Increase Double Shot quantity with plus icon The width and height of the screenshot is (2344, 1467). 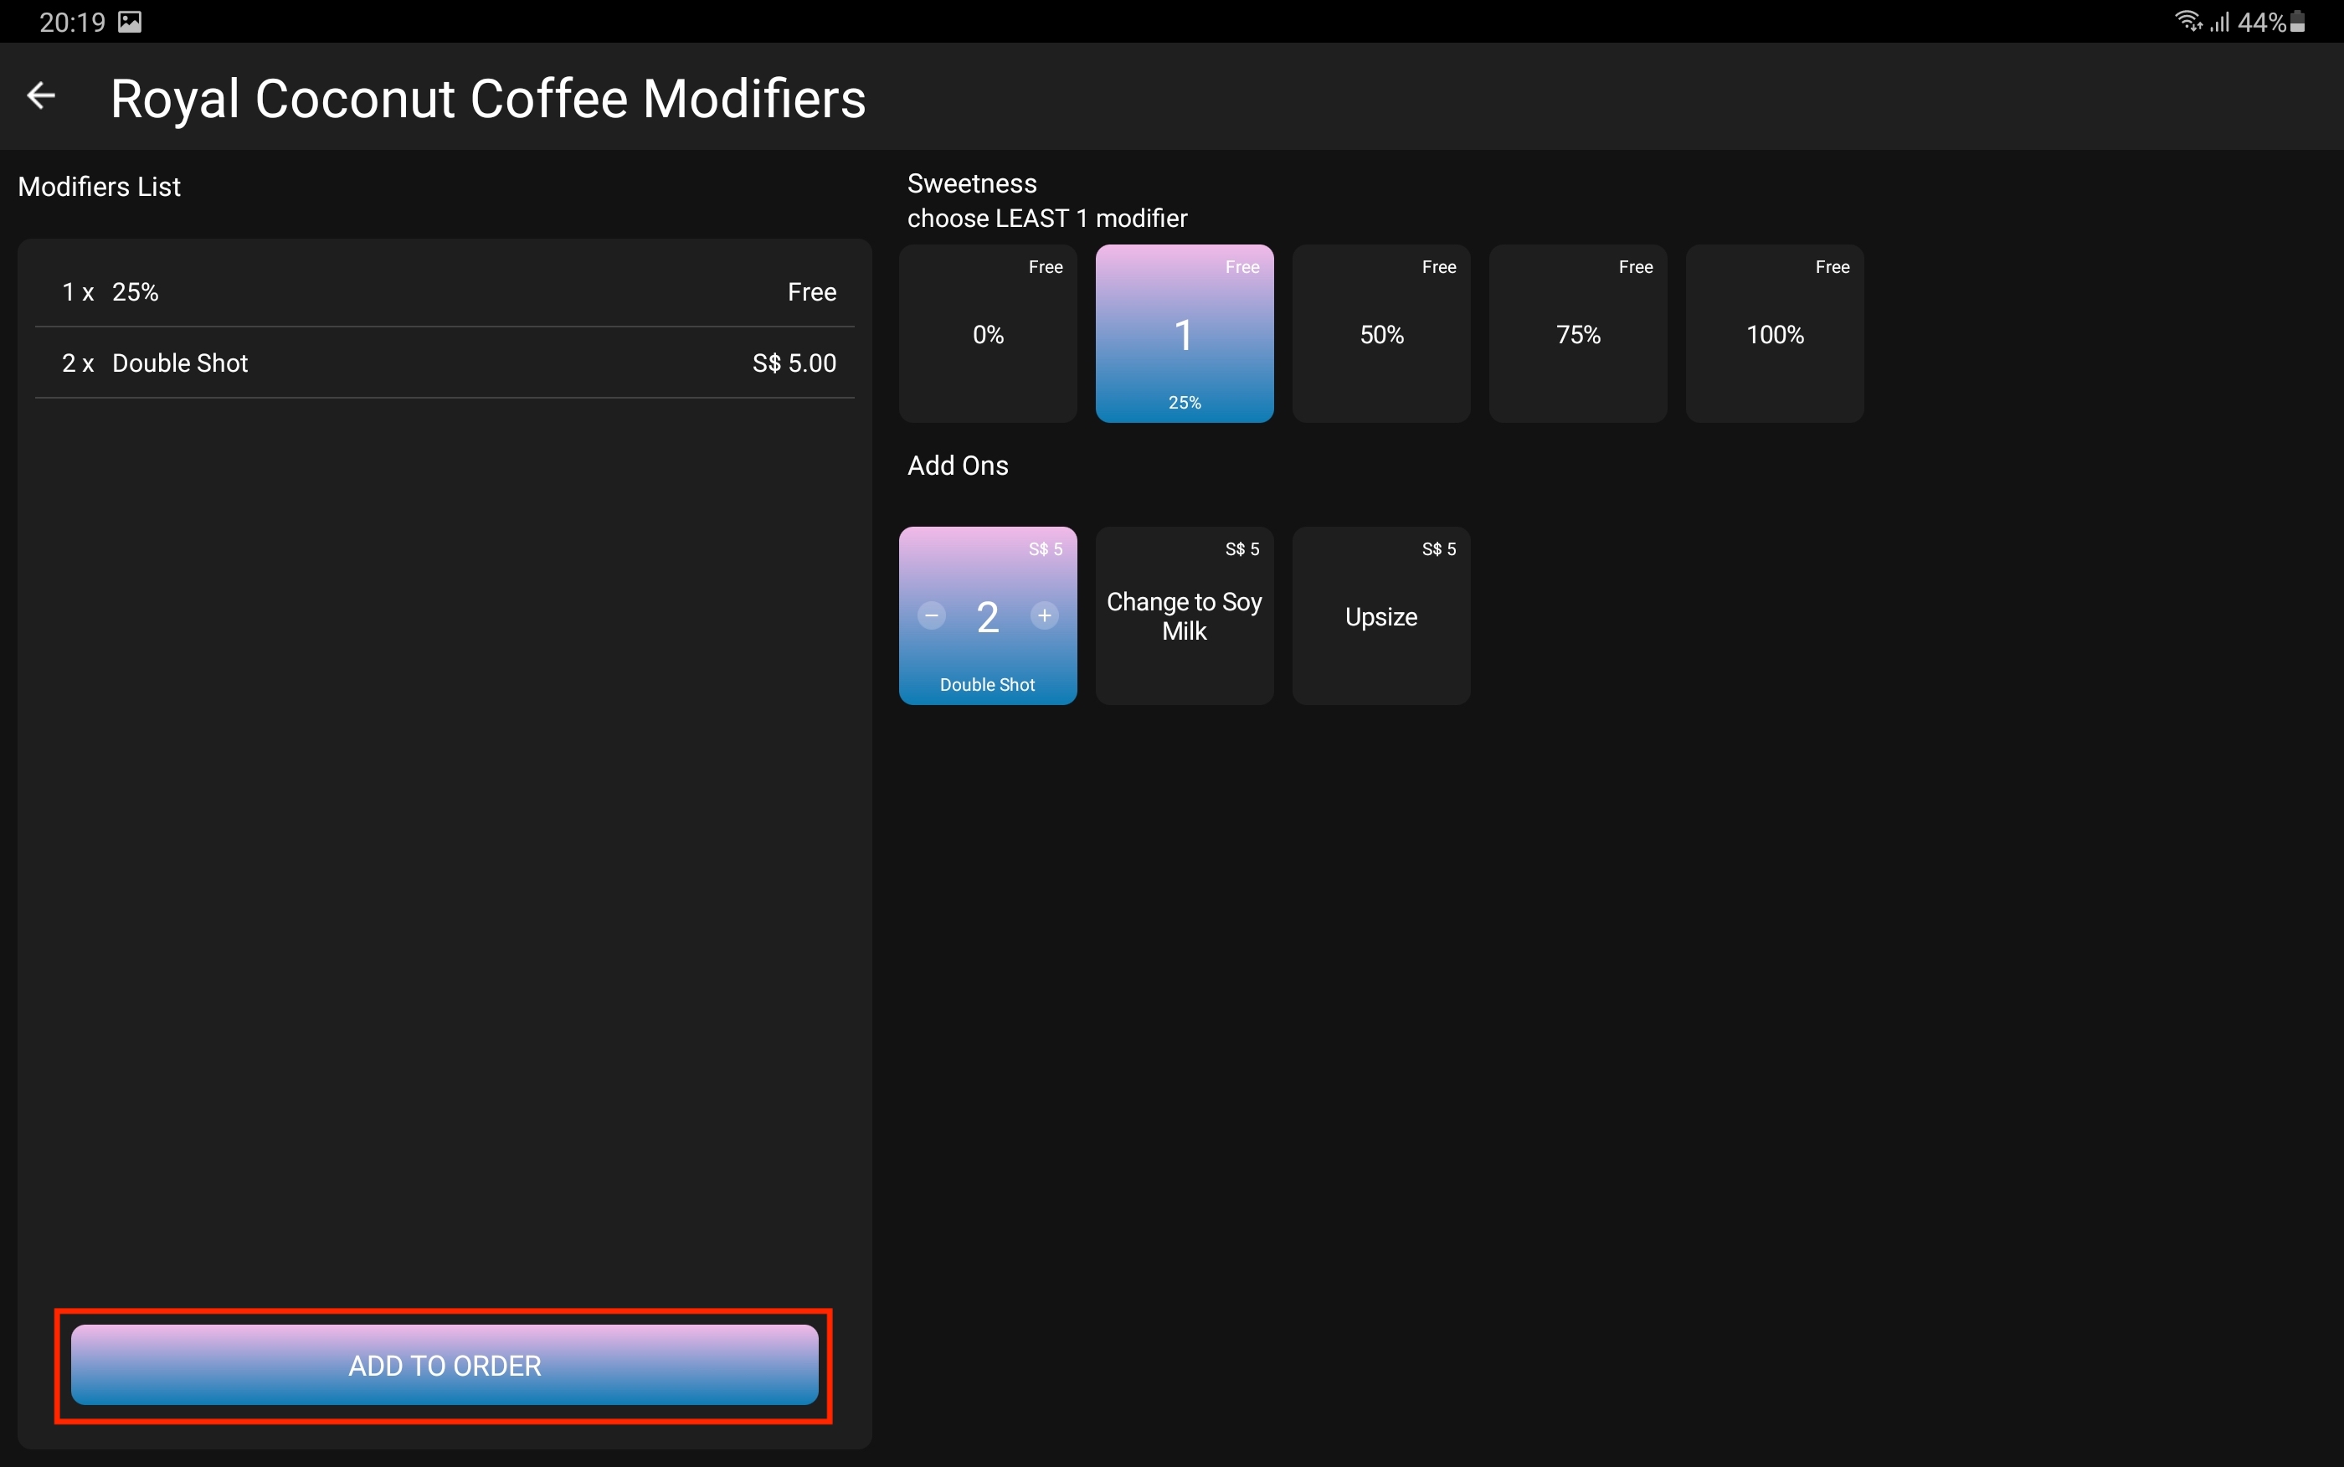coord(1045,615)
